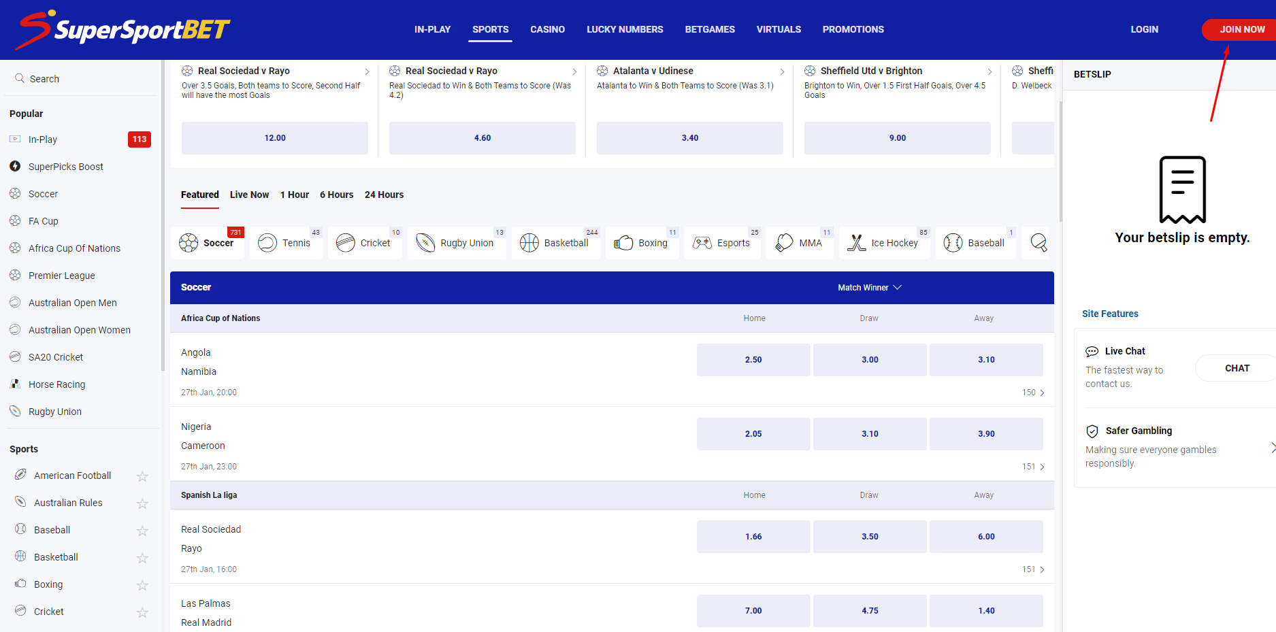Switch to the Live Now tab
The width and height of the screenshot is (1276, 632).
pos(249,195)
